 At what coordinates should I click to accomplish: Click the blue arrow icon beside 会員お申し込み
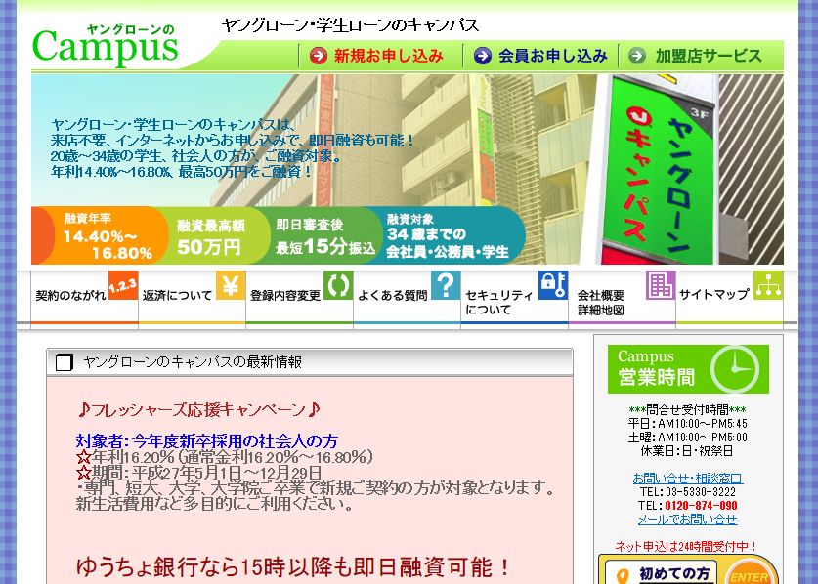(483, 56)
